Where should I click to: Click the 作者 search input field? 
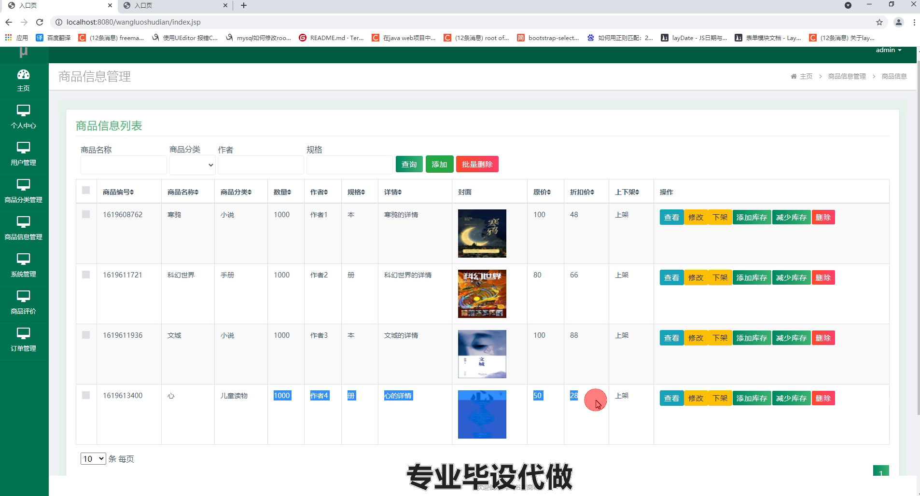pyautogui.click(x=261, y=165)
